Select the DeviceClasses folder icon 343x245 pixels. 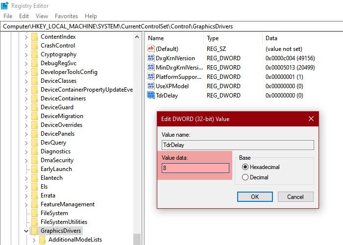tap(34, 81)
